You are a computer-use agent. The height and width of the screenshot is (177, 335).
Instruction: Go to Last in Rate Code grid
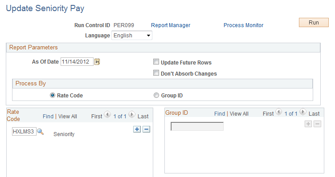coord(143,117)
